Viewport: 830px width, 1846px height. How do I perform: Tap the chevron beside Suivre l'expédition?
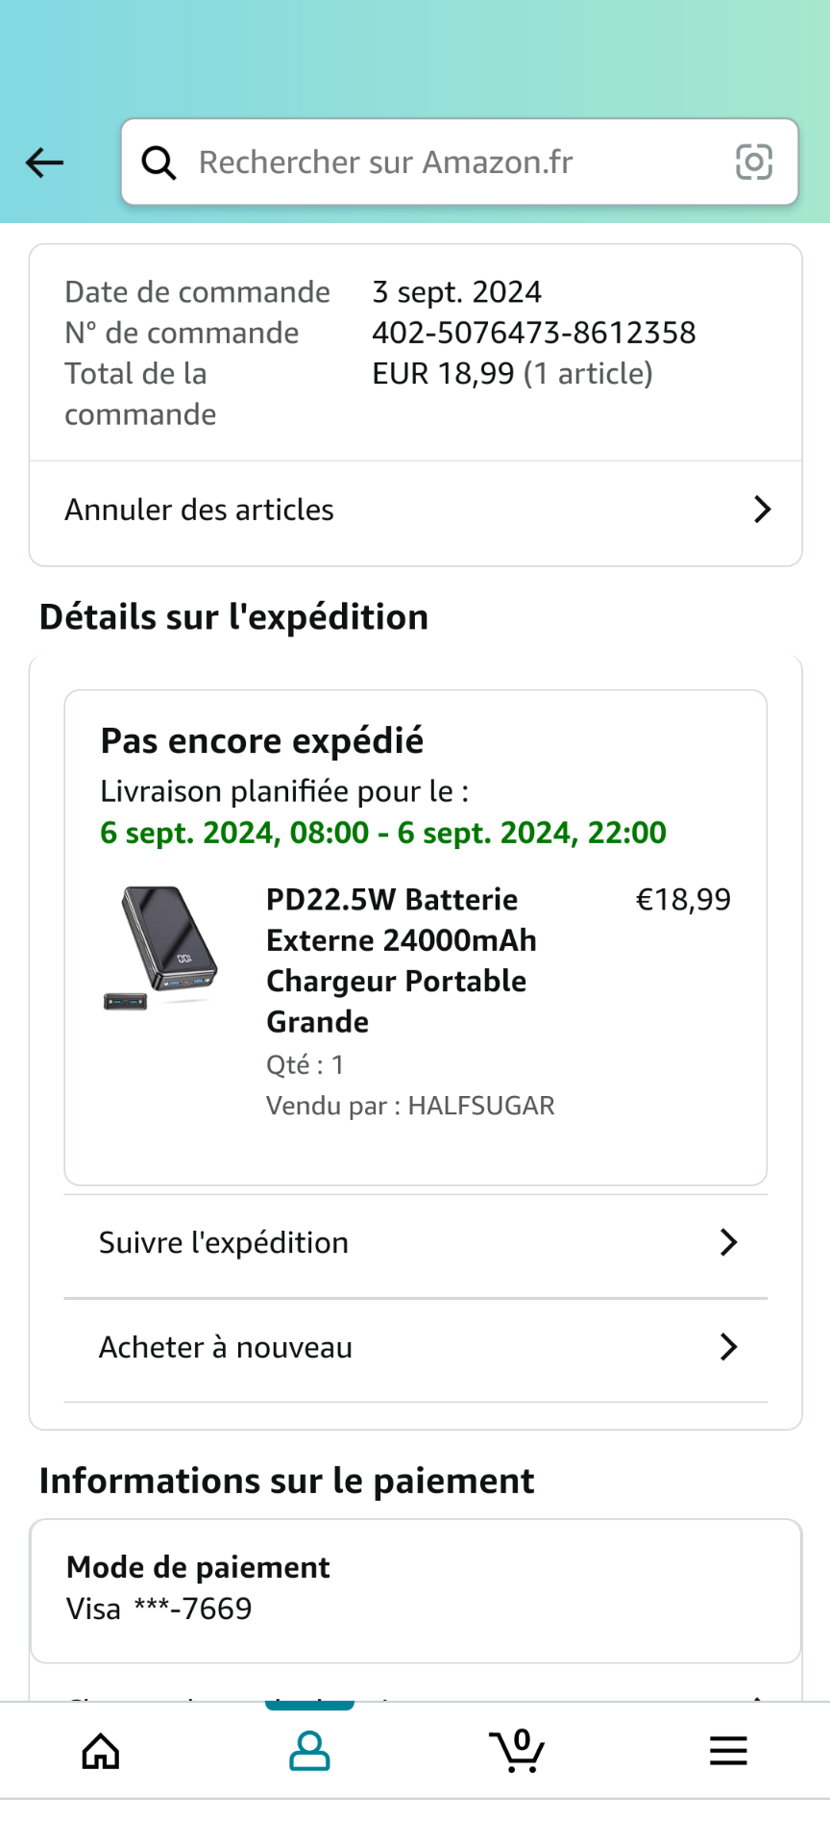point(729,1243)
